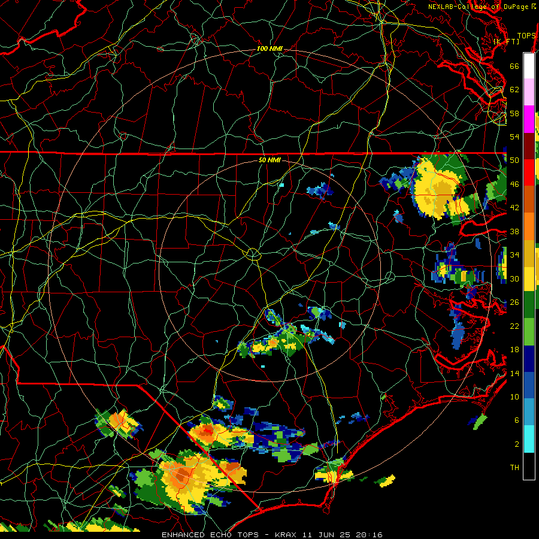The height and width of the screenshot is (539, 539).
Task: Click the bright red legend color band
Action: [529, 172]
